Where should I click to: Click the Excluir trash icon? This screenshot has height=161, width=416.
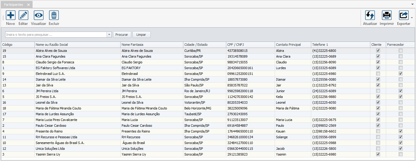[x=54, y=15]
